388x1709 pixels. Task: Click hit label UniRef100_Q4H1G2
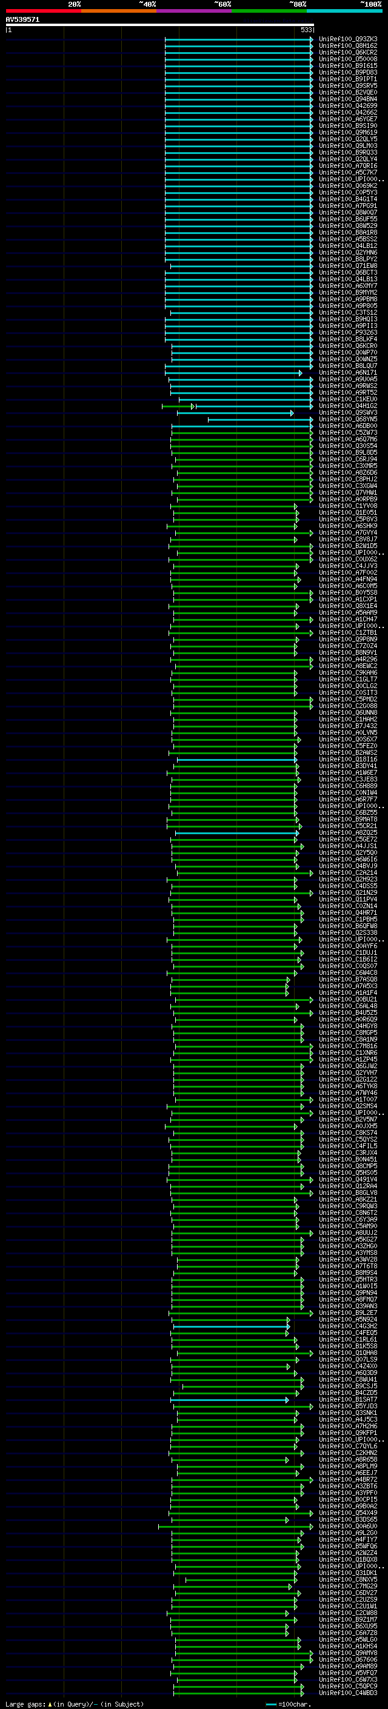pyautogui.click(x=348, y=406)
